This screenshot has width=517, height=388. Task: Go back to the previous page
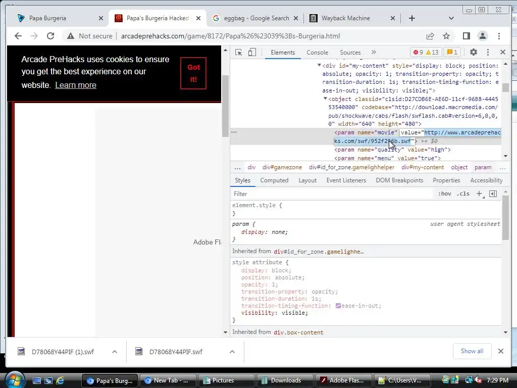[x=18, y=36]
